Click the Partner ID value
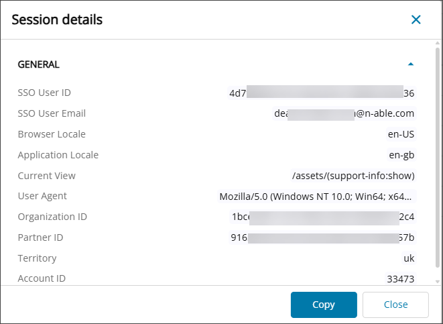 pyautogui.click(x=322, y=237)
